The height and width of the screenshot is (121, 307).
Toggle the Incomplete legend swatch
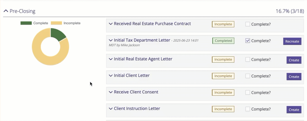coord(56,23)
